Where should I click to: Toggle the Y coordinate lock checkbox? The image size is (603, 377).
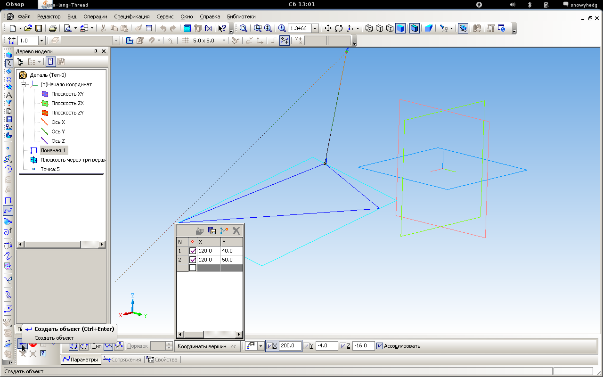pos(307,346)
